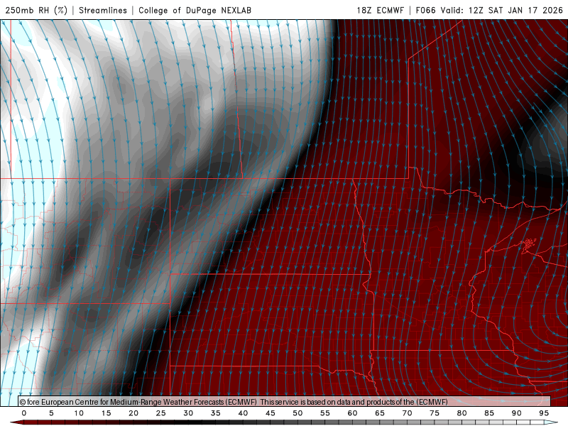Click the ECMWF copyright notice banner
Screen dimensions: 568x426
pyautogui.click(x=285, y=401)
